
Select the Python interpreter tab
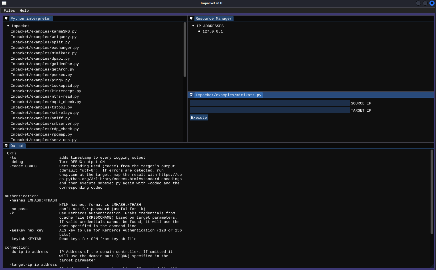pos(31,19)
